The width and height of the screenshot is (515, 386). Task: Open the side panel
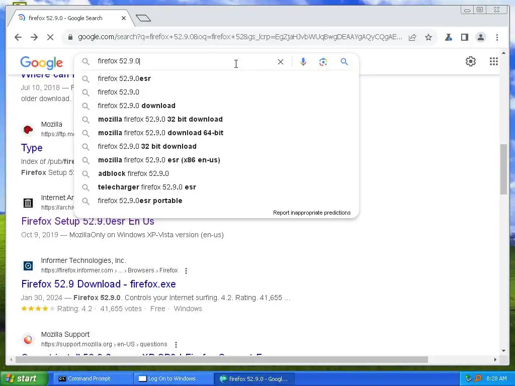tap(464, 37)
